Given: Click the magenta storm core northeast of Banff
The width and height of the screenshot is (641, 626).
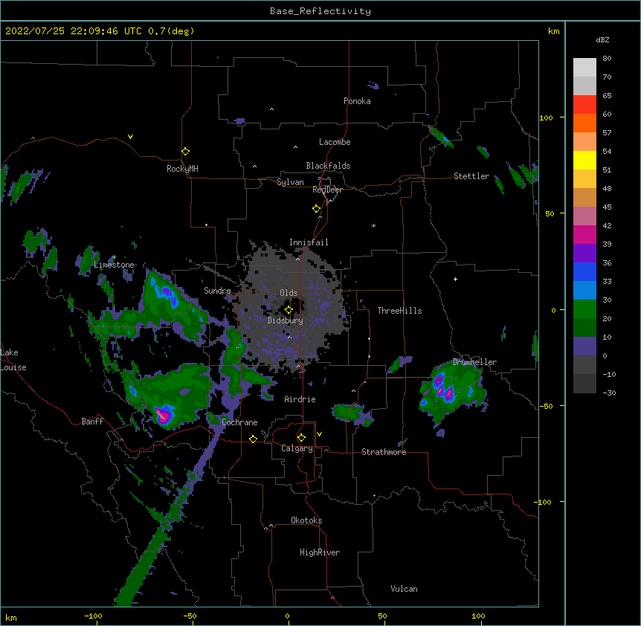Looking at the screenshot, I should [x=164, y=416].
